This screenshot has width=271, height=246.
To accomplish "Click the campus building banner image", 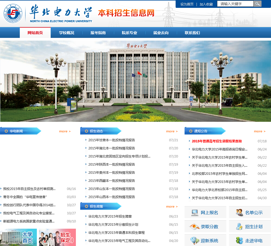I will point(135,81).
